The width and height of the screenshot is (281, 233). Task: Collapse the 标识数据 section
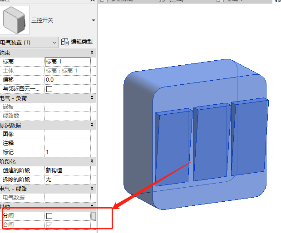click(x=92, y=125)
